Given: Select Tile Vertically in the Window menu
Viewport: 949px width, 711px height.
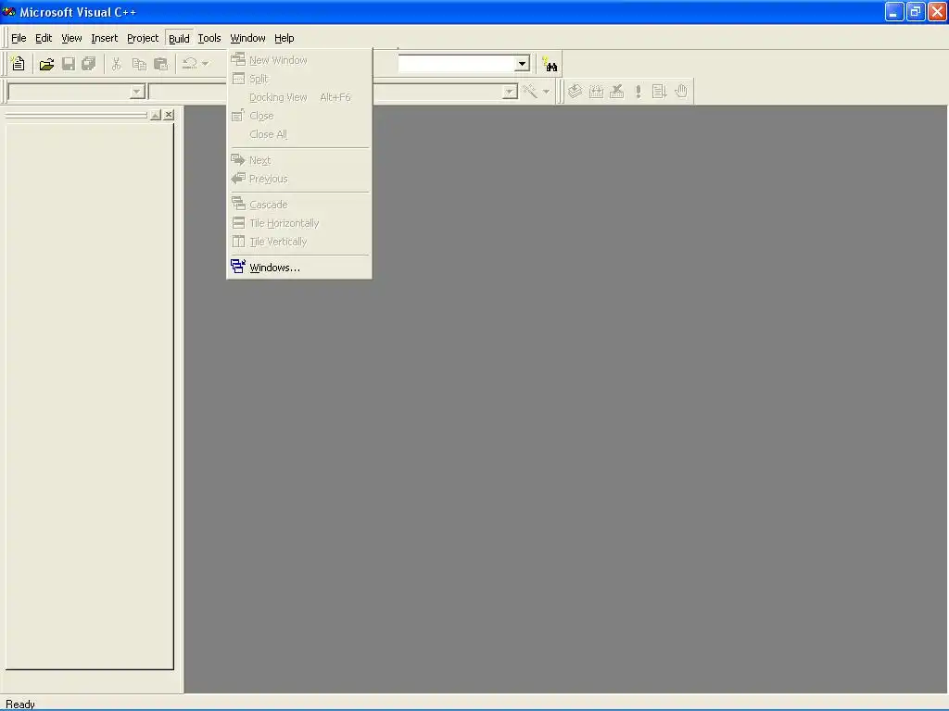Looking at the screenshot, I should pyautogui.click(x=299, y=242).
